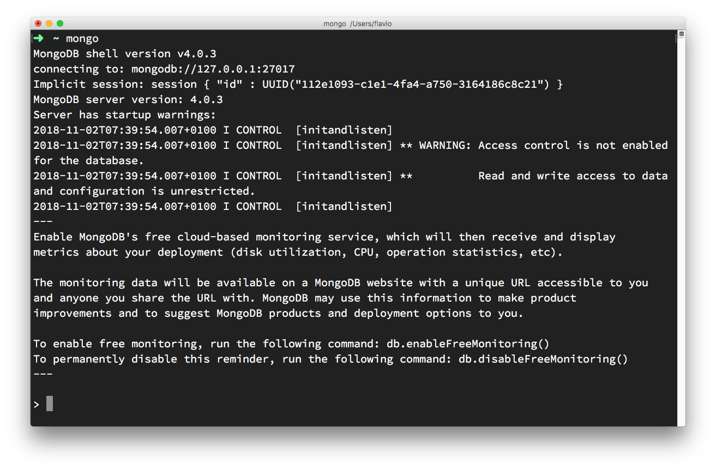Click the block cursor at the prompt
716x470 pixels.
pyautogui.click(x=50, y=404)
